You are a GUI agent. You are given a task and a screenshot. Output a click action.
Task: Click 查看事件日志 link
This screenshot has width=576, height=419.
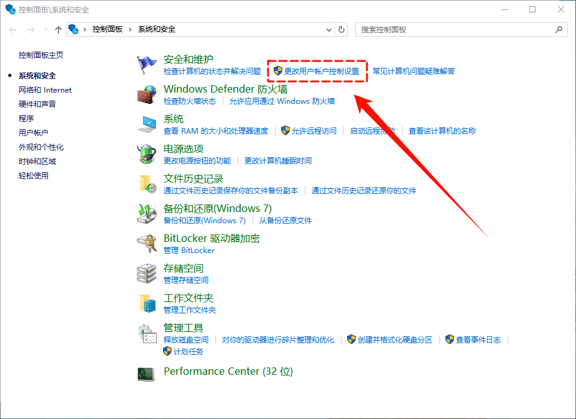point(478,340)
